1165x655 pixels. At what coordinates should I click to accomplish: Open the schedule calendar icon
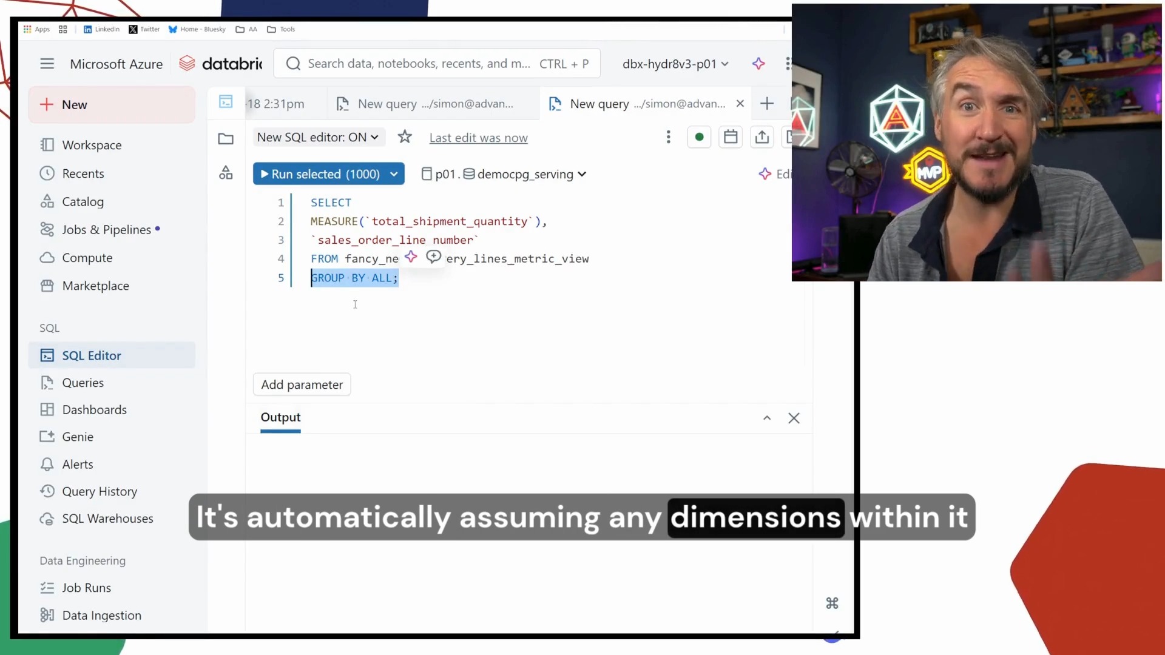pyautogui.click(x=731, y=137)
